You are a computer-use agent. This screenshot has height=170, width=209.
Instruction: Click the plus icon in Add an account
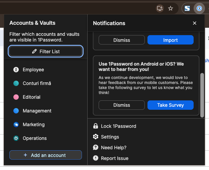pyautogui.click(x=25, y=155)
